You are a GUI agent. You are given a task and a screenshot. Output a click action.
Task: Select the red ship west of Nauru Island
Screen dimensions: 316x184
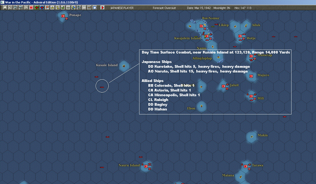point(102,167)
